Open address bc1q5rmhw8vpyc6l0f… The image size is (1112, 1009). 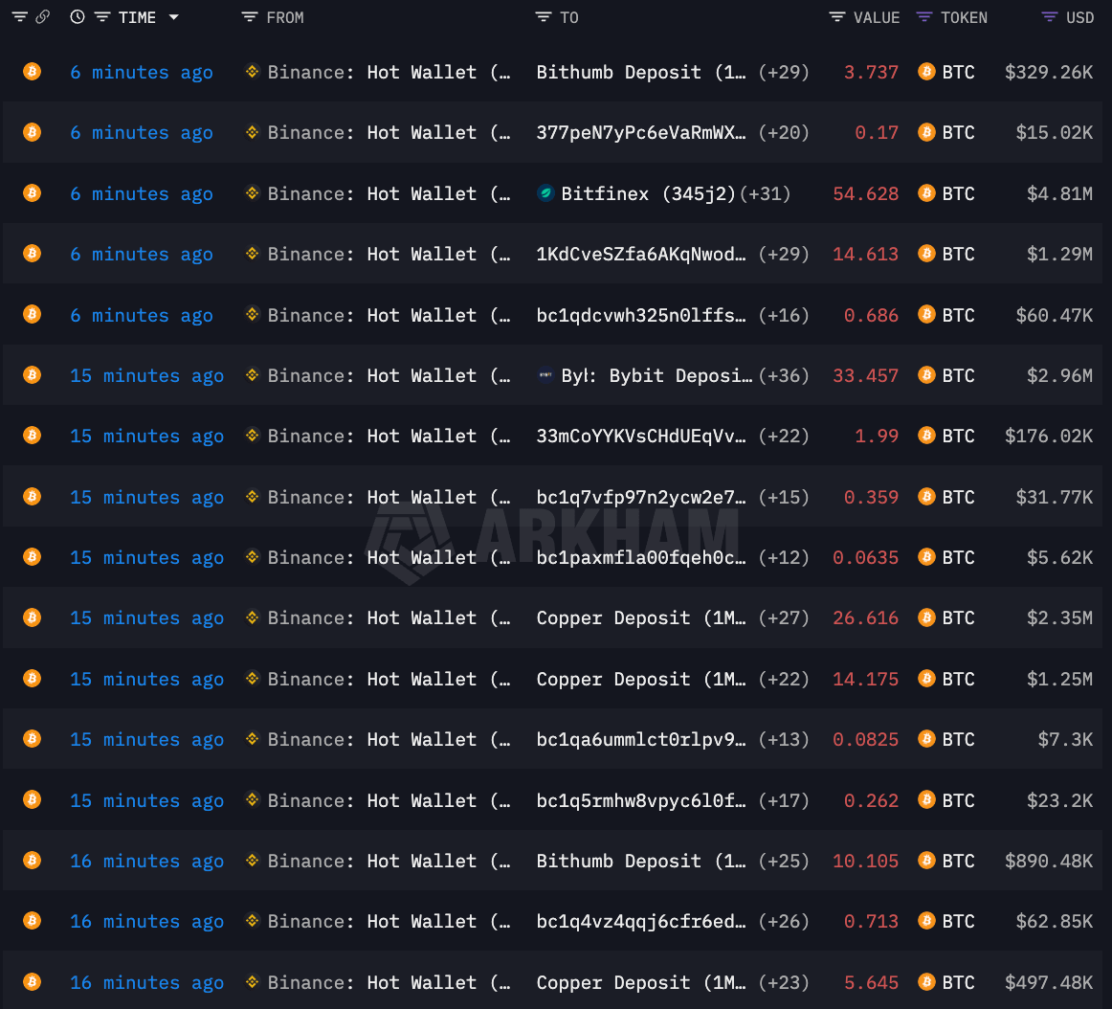pyautogui.click(x=641, y=800)
